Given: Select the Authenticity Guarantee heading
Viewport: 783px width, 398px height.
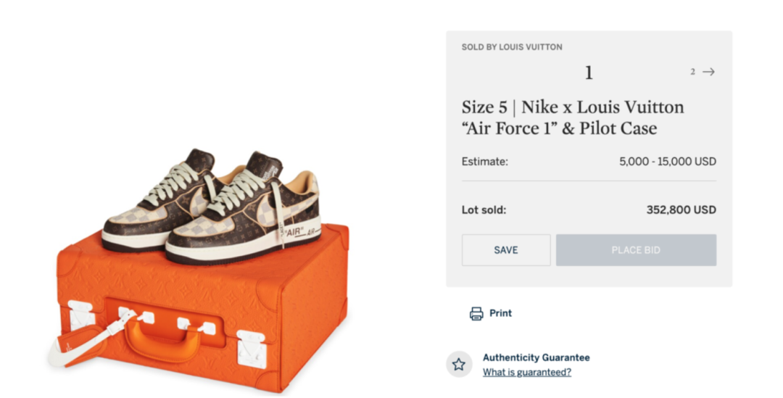Looking at the screenshot, I should [536, 357].
